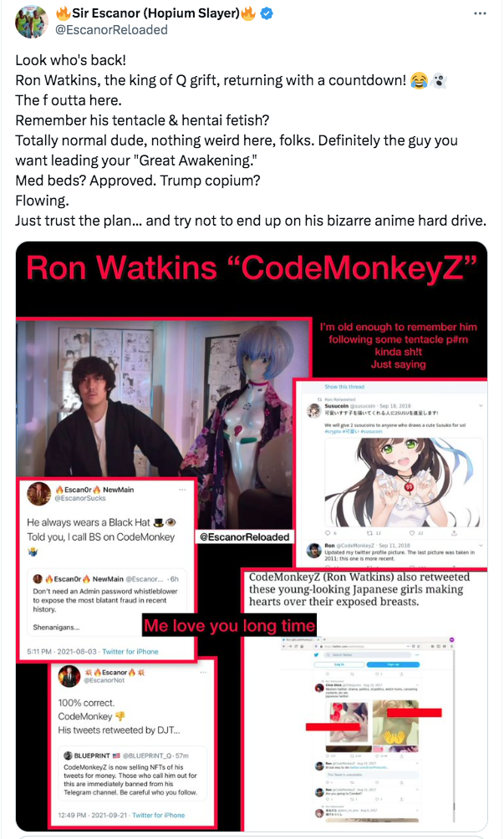Click the Show this thread link
The width and height of the screenshot is (504, 839).
point(344,387)
